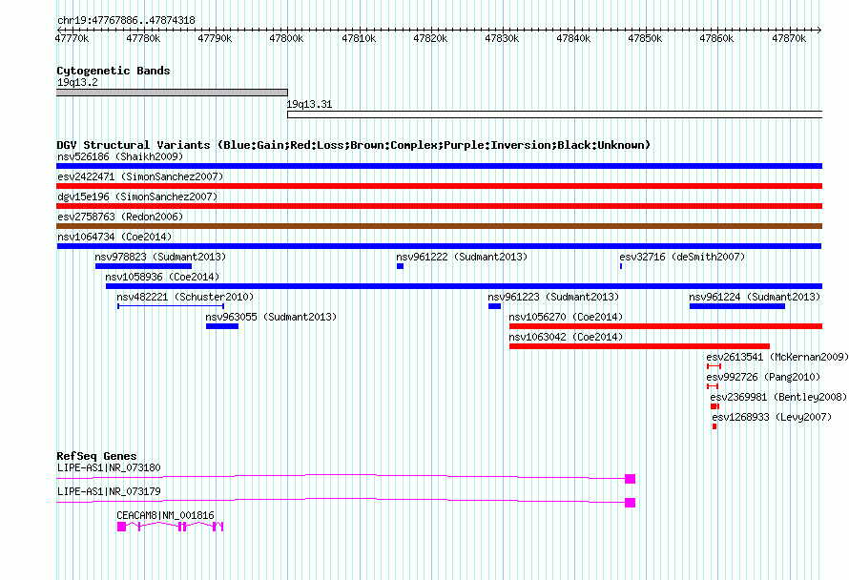Image resolution: width=849 pixels, height=580 pixels.
Task: Click the Cytogenetic Bands track title
Action: coord(114,71)
